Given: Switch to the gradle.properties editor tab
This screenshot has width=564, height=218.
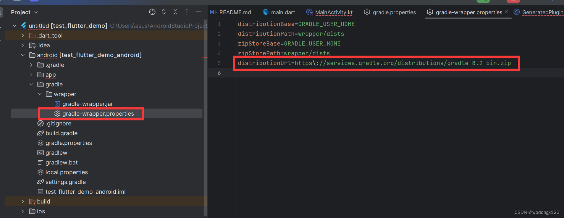Looking at the screenshot, I should click(x=390, y=12).
